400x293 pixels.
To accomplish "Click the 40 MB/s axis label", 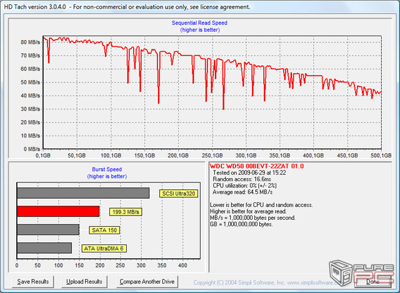I will tap(31, 96).
